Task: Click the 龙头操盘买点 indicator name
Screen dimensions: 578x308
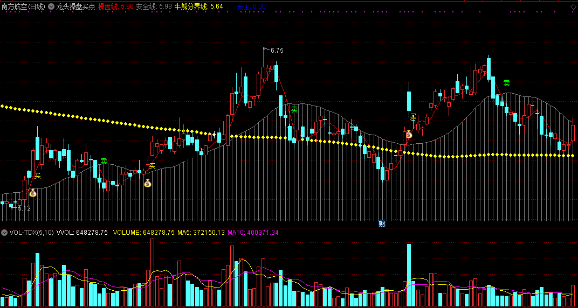Action: [75, 6]
